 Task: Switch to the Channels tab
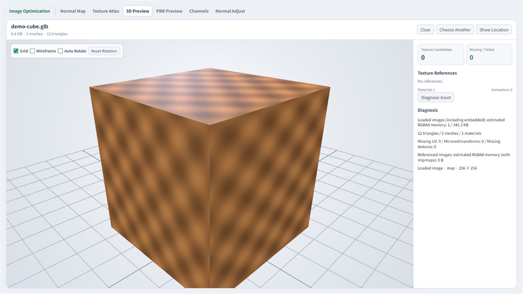(199, 11)
